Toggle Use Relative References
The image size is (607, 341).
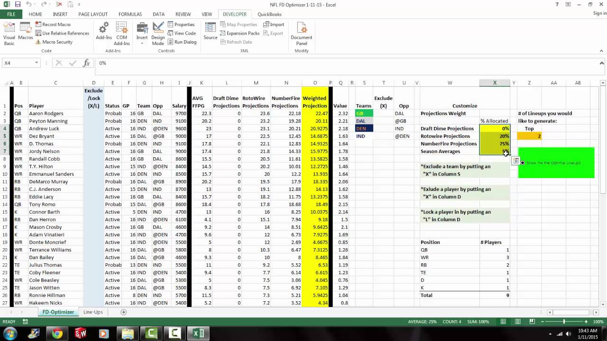coord(62,33)
